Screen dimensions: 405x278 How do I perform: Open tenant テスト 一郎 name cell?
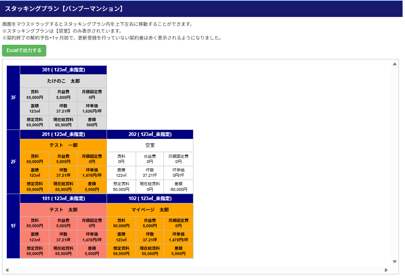[63, 145]
